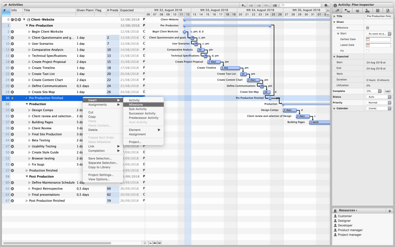Click the Begin Client Worksite diamond in Gantt
This screenshot has width=395, height=247.
(184, 32)
